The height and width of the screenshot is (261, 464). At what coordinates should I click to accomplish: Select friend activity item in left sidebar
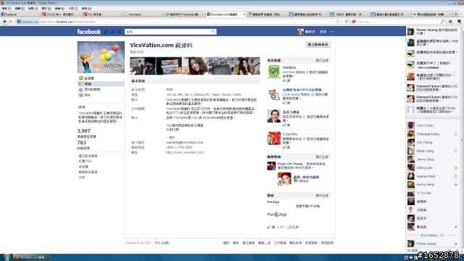point(101,89)
